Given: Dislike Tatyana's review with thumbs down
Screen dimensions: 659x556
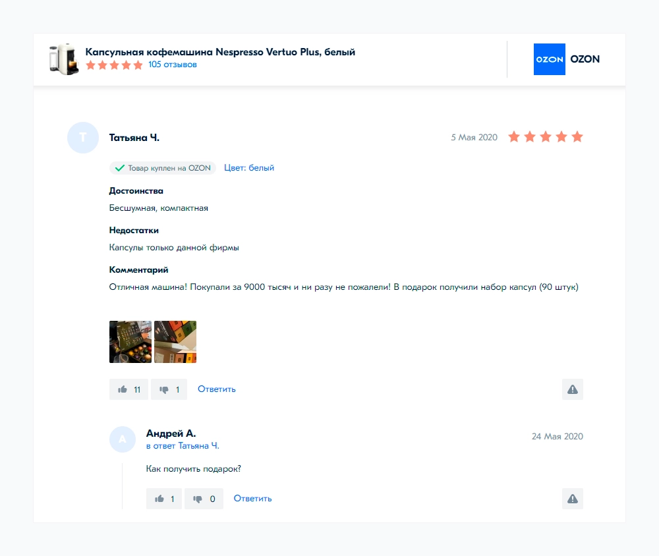Looking at the screenshot, I should [x=169, y=389].
